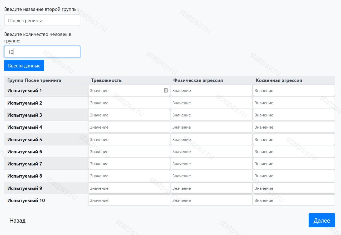Viewport: 341px width, 235px height.
Task: Select Физическая агрессия input in Испытуемый 6 row
Action: click(x=211, y=151)
